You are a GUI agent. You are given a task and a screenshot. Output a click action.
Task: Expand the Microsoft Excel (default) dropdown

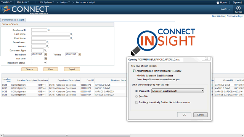[178, 91]
